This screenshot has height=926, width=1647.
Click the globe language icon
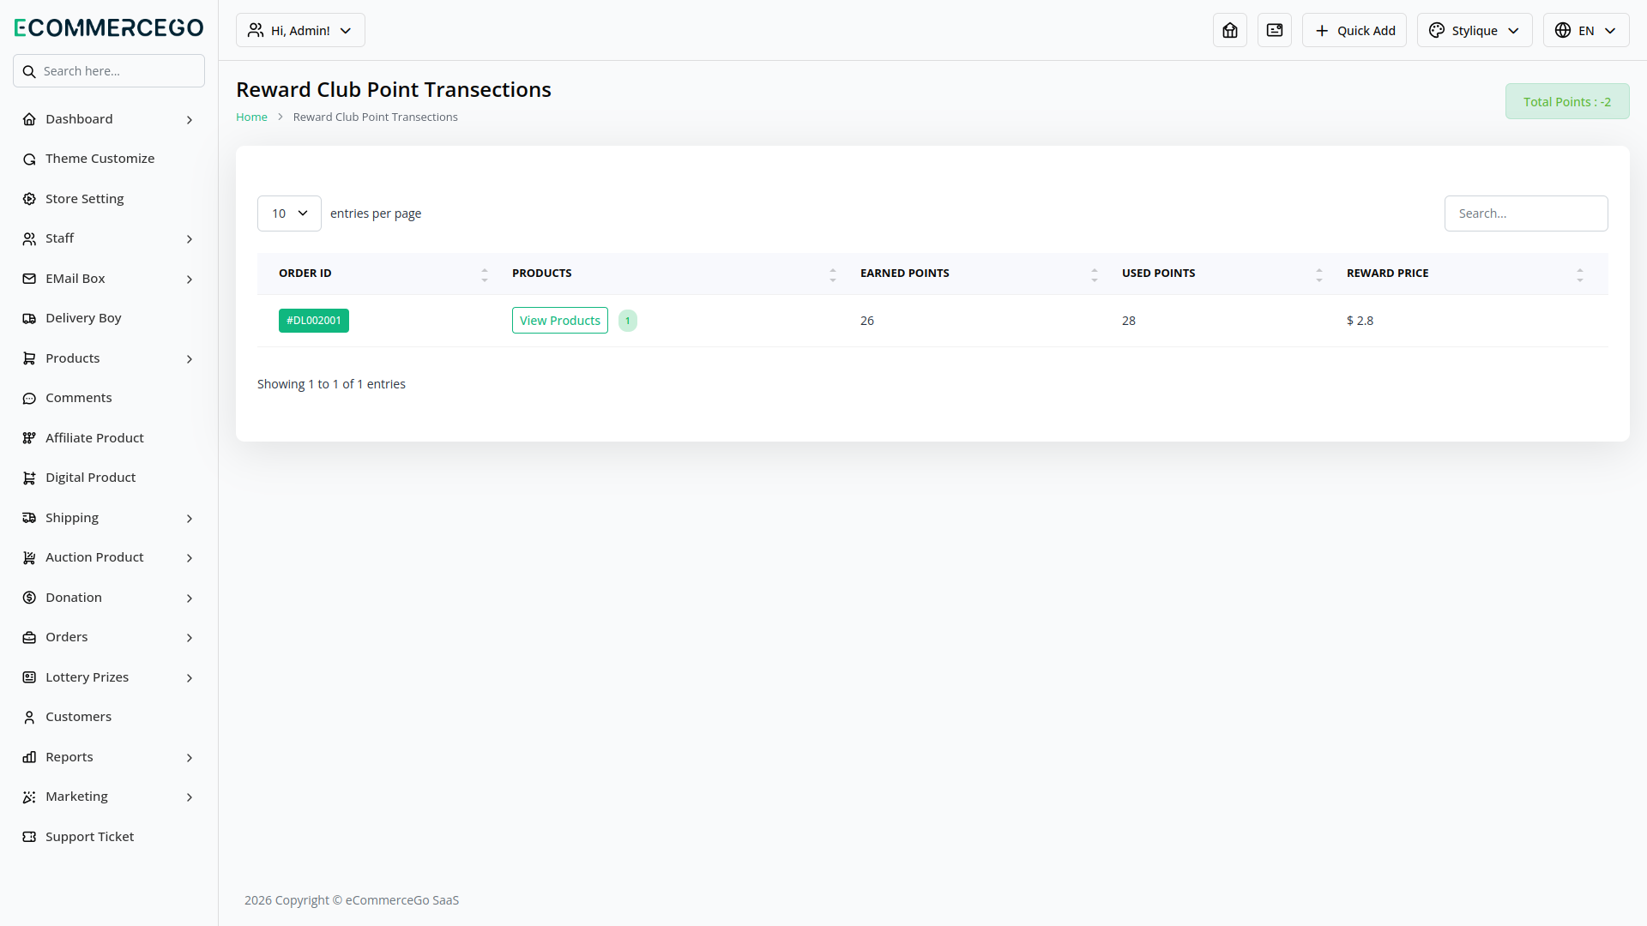point(1563,30)
